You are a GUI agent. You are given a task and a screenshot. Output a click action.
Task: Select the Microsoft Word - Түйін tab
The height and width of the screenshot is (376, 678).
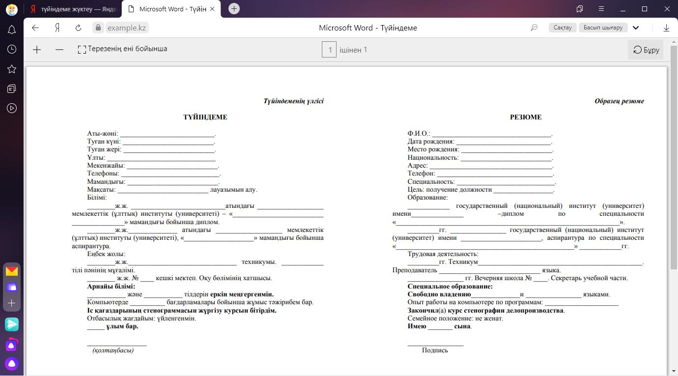coord(172,9)
